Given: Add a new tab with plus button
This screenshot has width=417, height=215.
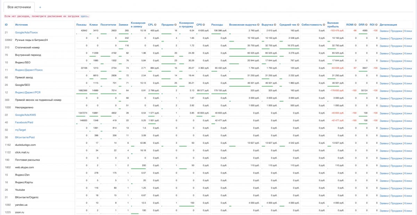Looking at the screenshot, I should tap(40, 7).
